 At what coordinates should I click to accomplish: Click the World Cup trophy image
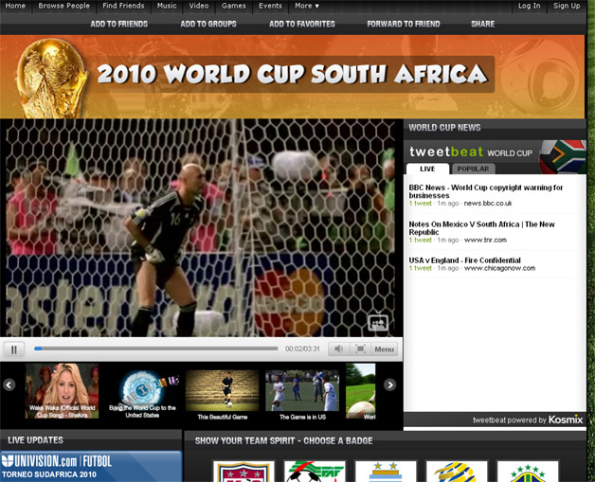tap(51, 79)
